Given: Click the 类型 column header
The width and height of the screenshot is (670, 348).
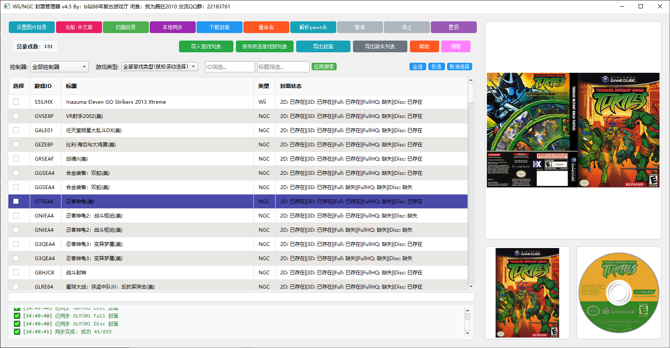Looking at the screenshot, I should 263,86.
